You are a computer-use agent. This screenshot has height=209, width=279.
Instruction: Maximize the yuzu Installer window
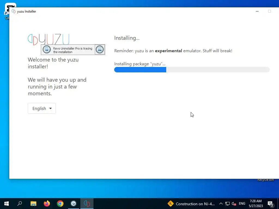click(269, 11)
